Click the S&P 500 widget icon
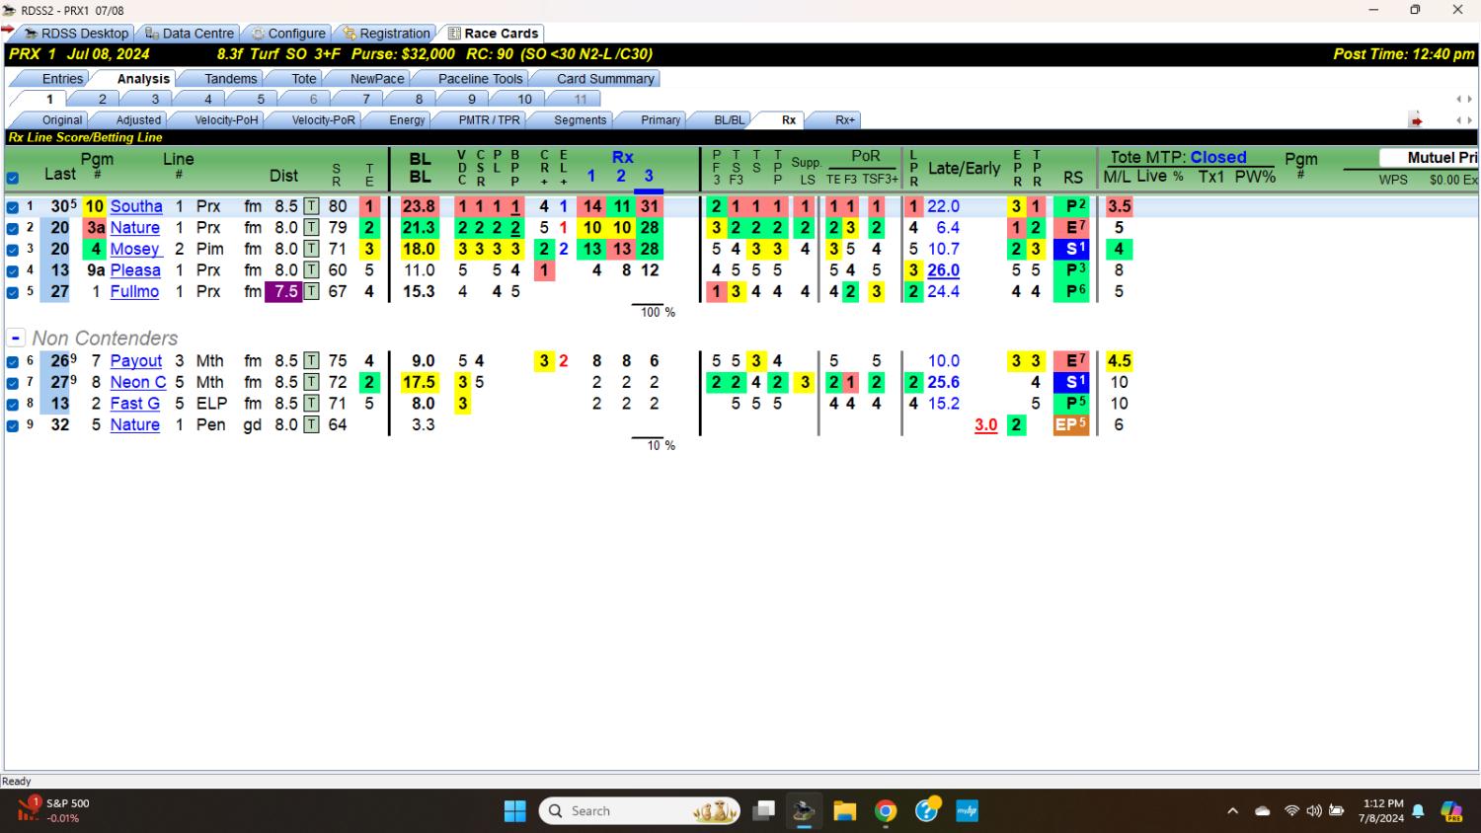This screenshot has width=1481, height=833. click(x=28, y=809)
